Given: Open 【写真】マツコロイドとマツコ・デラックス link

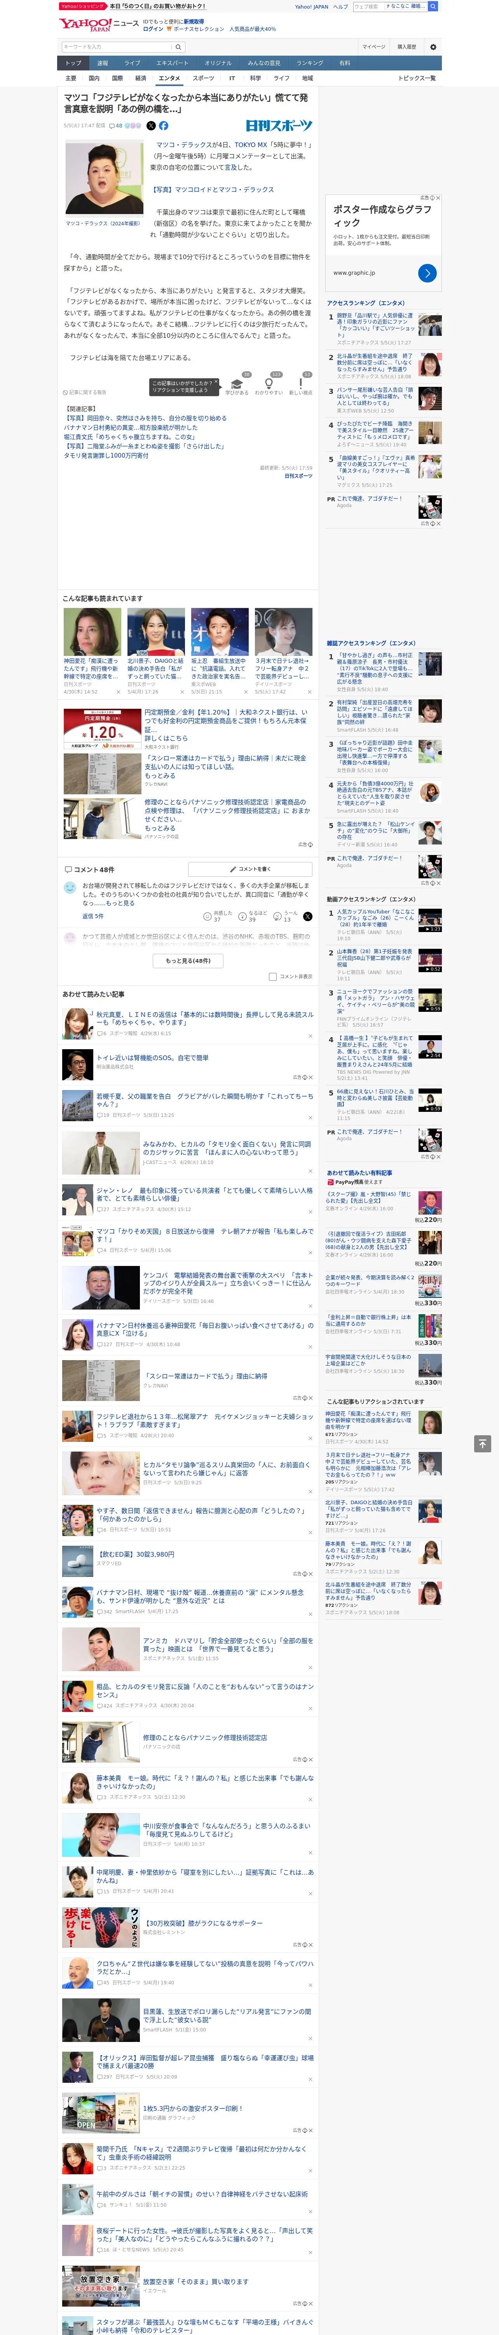Looking at the screenshot, I should tap(212, 190).
